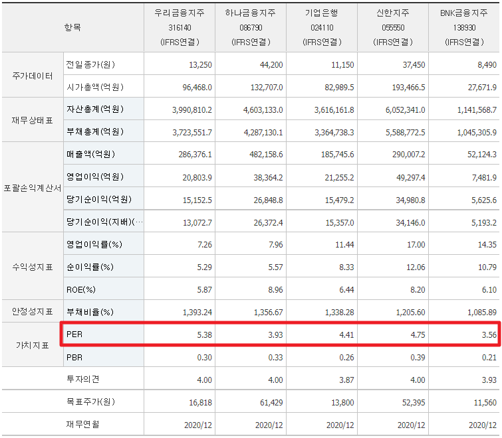502x438 pixels.
Task: Select operating margin value 17.00
Action: pyautogui.click(x=416, y=245)
